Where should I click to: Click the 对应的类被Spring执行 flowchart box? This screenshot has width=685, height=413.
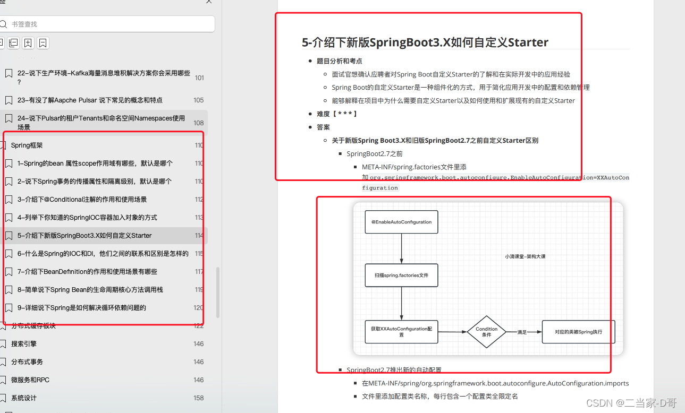pos(578,332)
